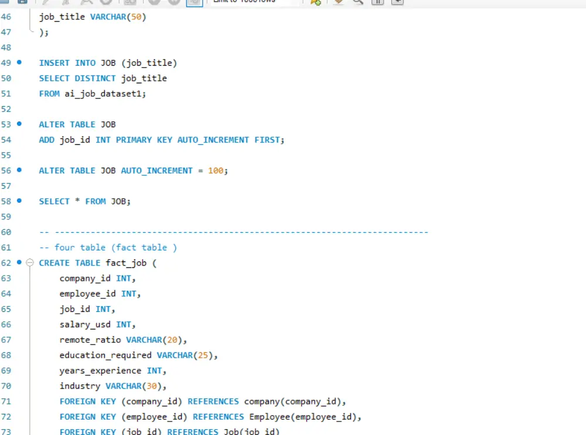Click 'salary_usd' column on line 66
The width and height of the screenshot is (586, 435).
pos(85,324)
